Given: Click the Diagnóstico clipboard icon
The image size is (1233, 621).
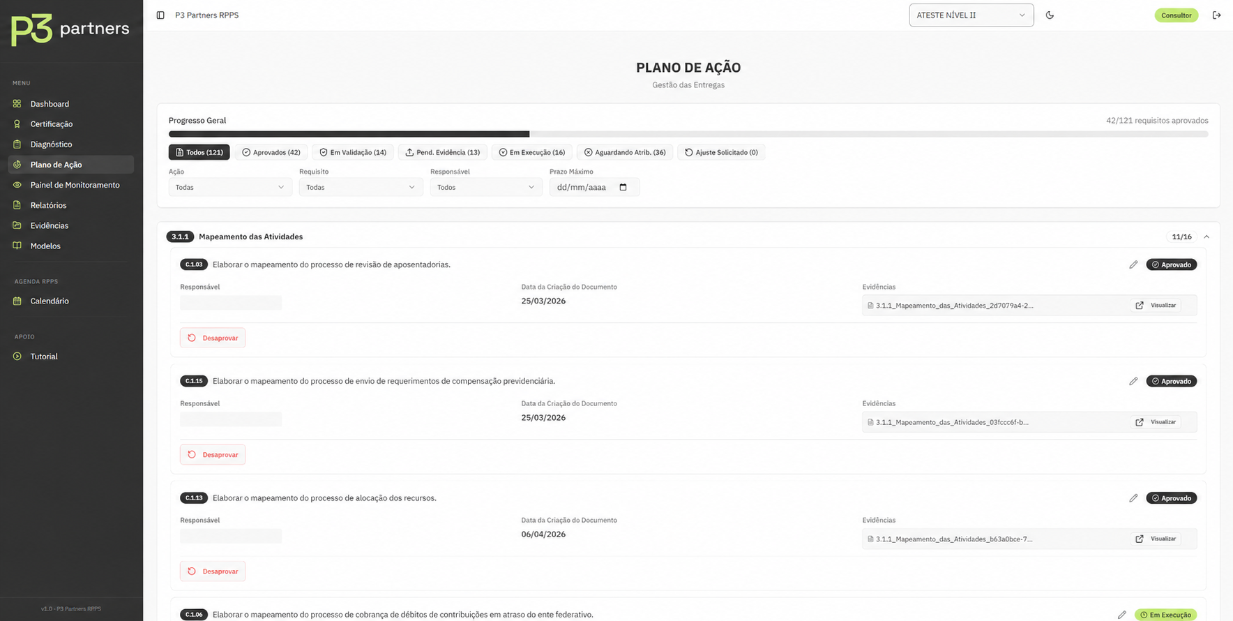Looking at the screenshot, I should tap(17, 144).
